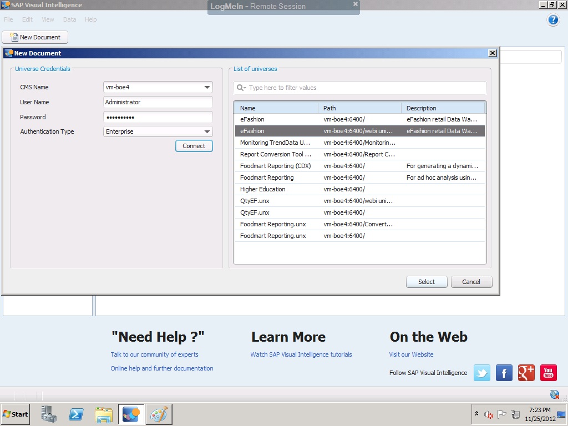The height and width of the screenshot is (426, 568).
Task: Open SAP Visual Intelligence Facebook page
Action: click(504, 373)
